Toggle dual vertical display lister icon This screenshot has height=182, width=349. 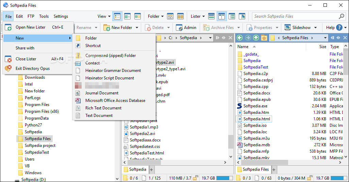[221, 16]
